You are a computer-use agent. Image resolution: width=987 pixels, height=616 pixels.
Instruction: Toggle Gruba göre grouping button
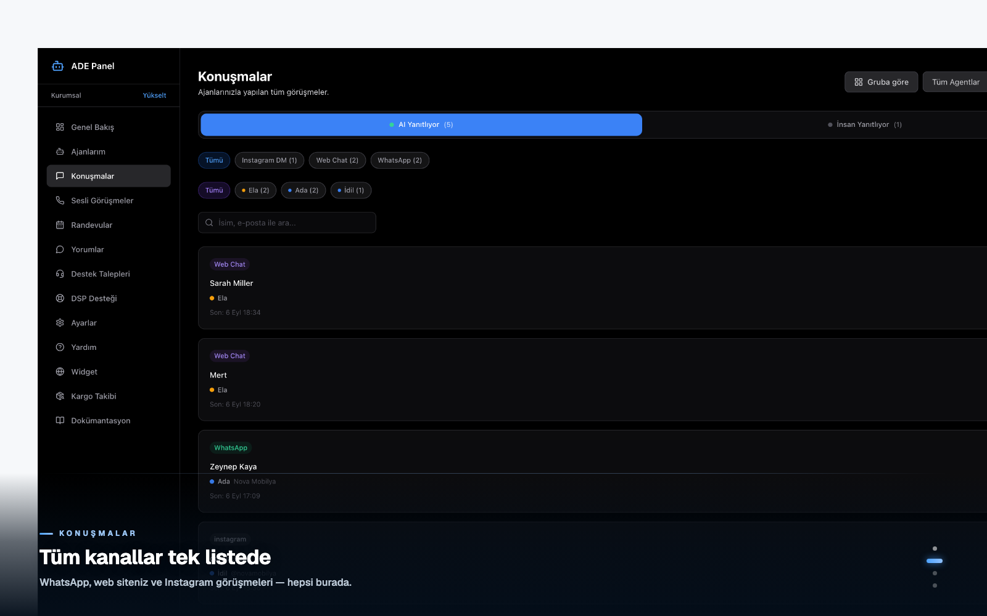click(881, 82)
